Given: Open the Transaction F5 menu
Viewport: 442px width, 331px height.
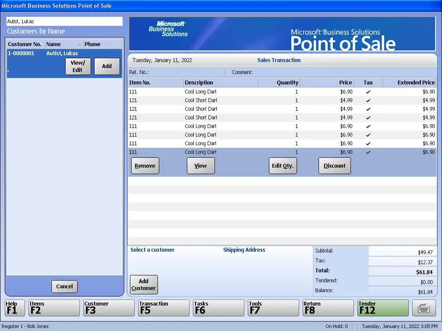Looking at the screenshot, I should click(164, 308).
